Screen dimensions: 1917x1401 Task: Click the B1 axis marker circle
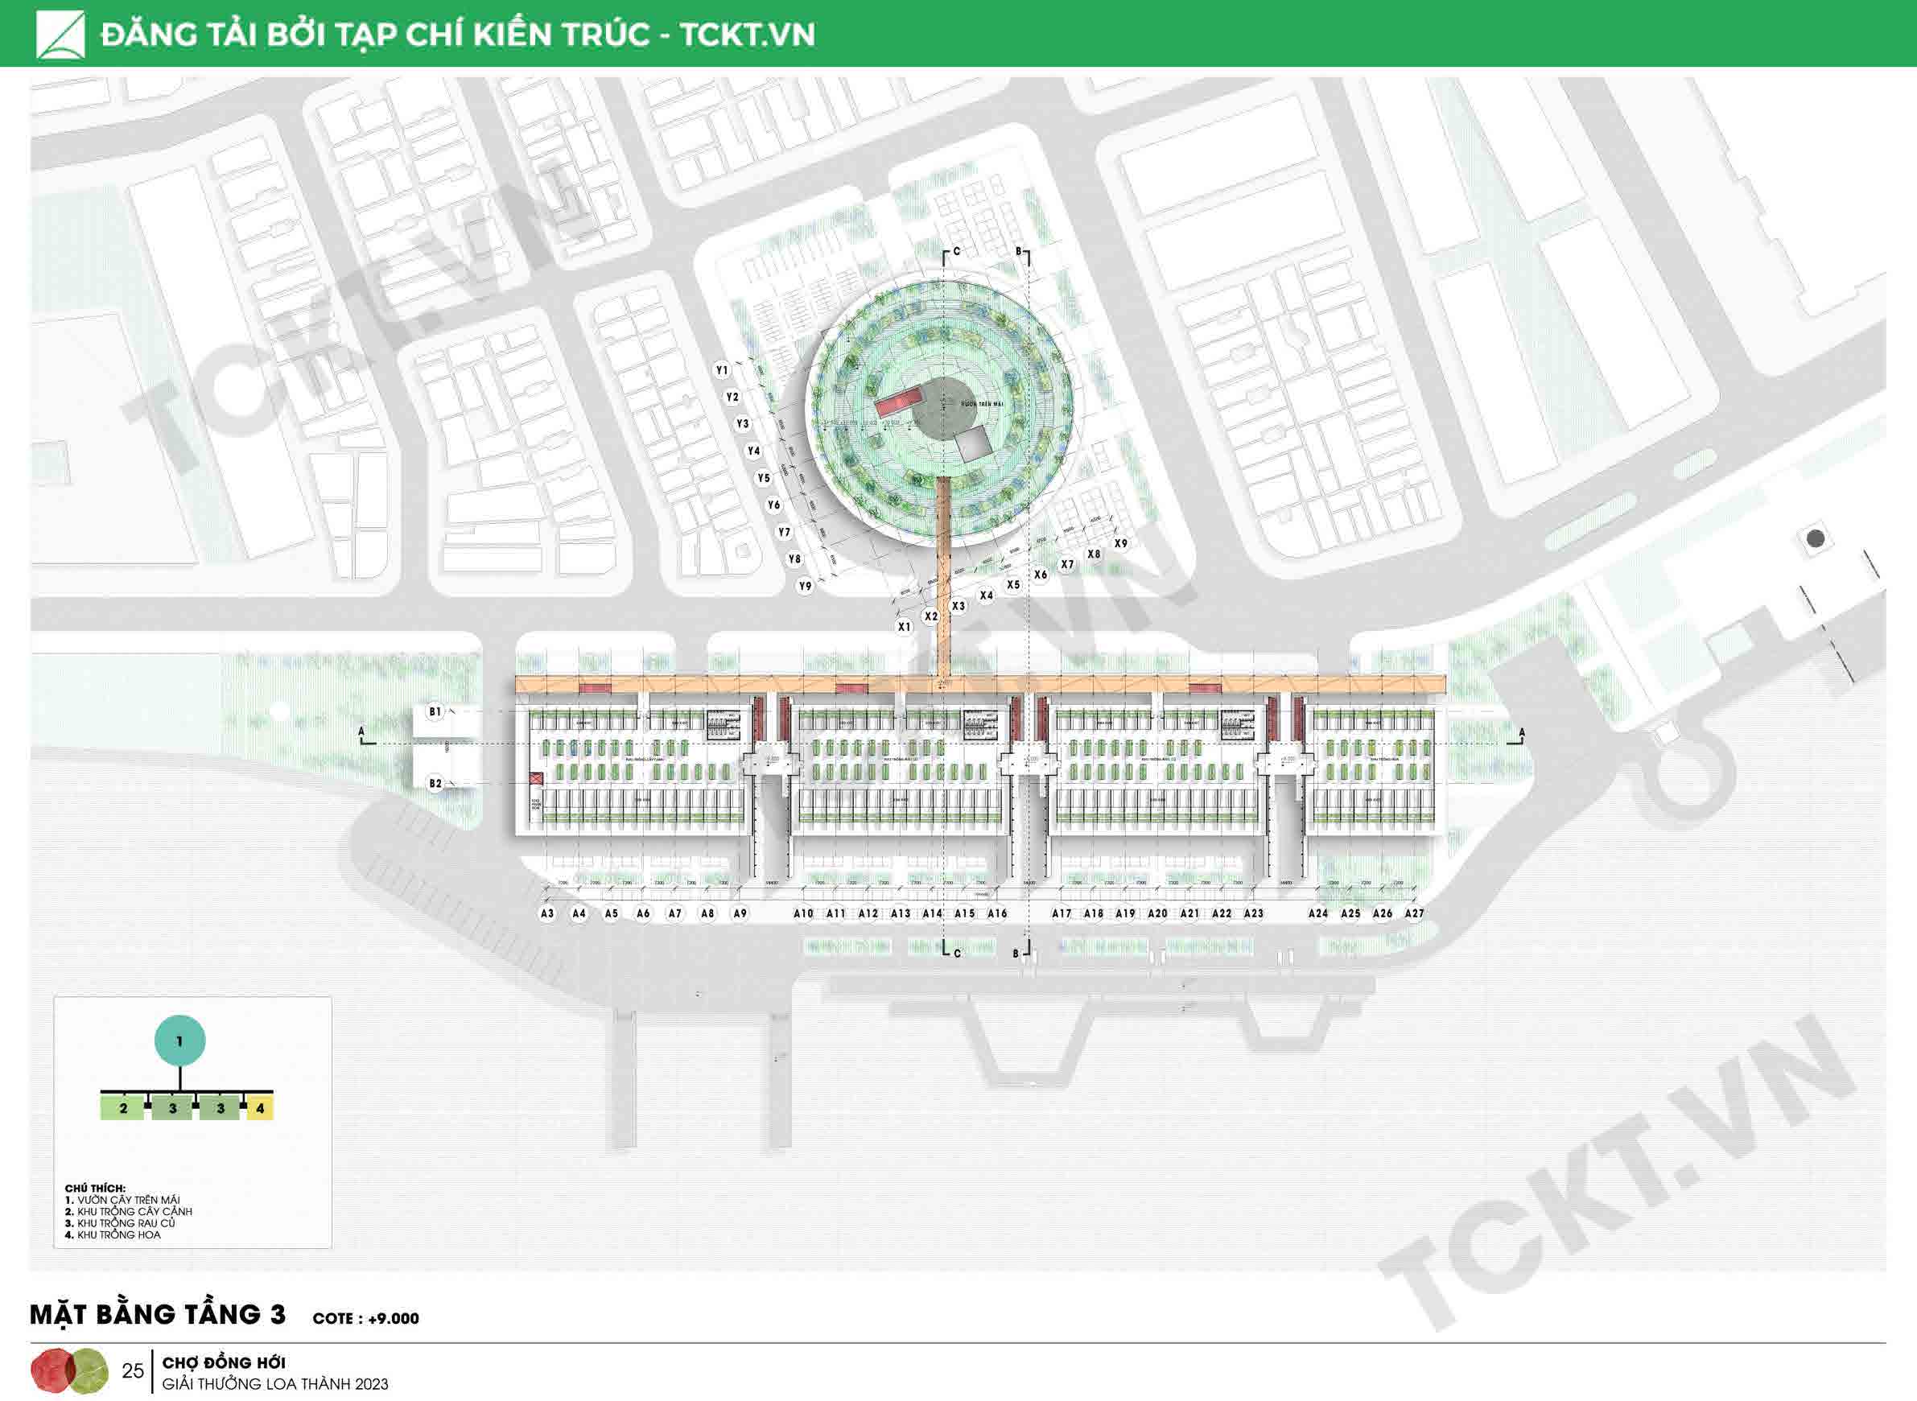click(x=435, y=712)
